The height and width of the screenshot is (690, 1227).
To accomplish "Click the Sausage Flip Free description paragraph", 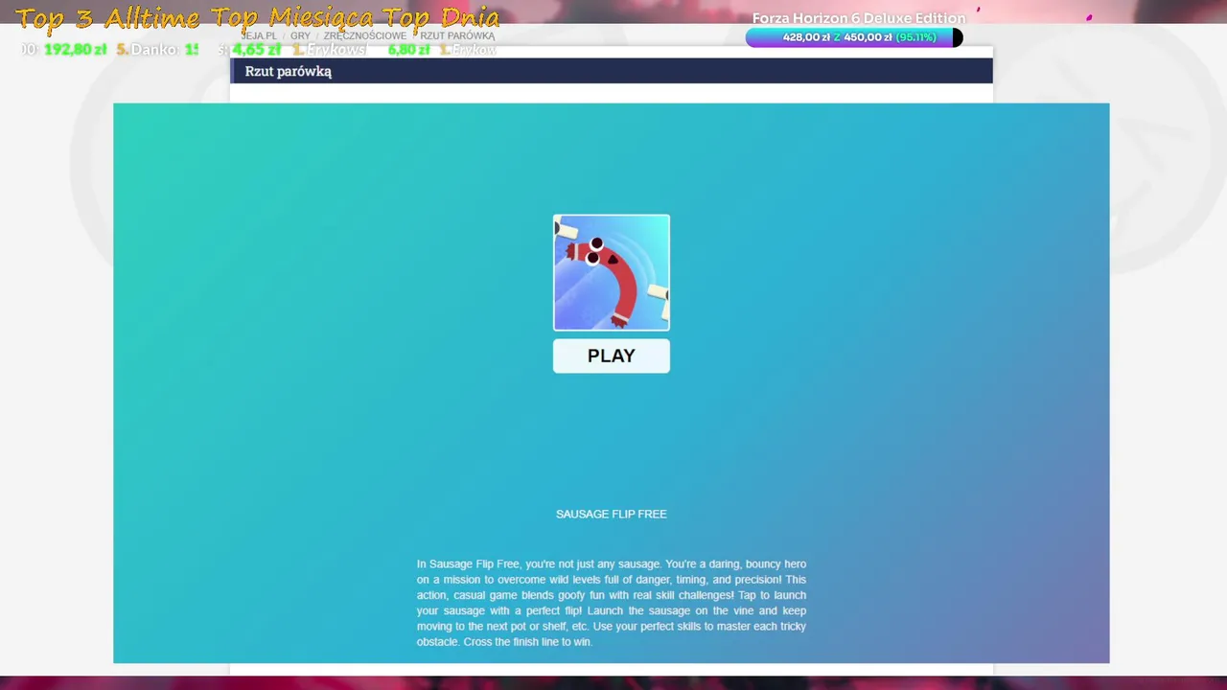I will pyautogui.click(x=612, y=603).
